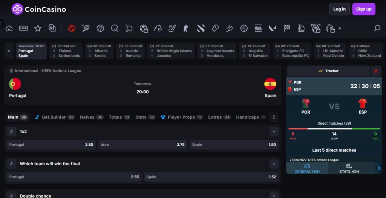Viewport: 386px width, 198px height.
Task: Switch to the Player Props tab
Action: point(182,117)
